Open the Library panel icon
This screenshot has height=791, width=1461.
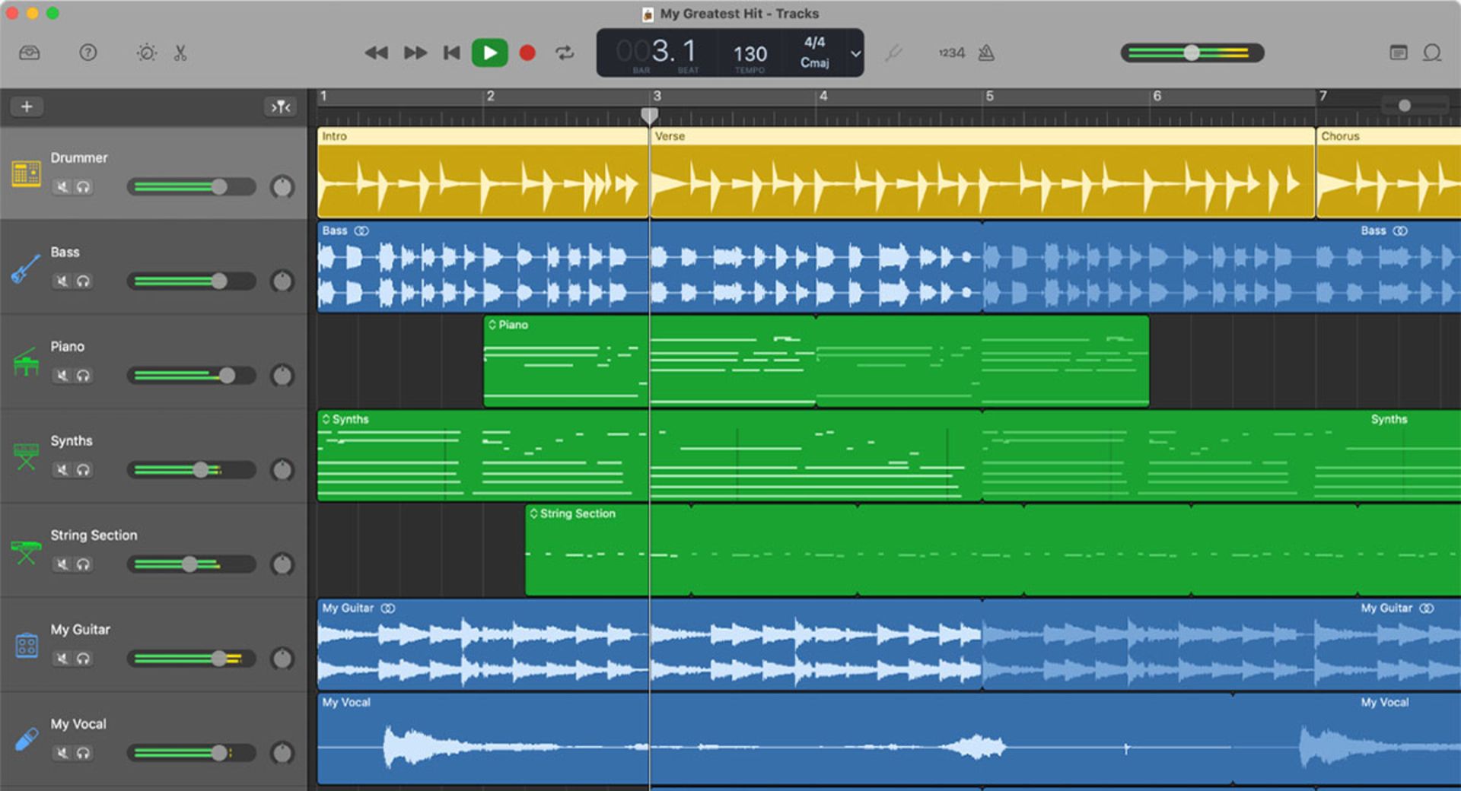pos(29,52)
